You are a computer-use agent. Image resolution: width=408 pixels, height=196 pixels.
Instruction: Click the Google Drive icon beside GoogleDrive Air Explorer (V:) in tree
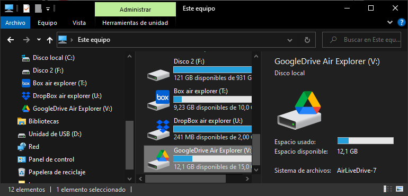click(26, 109)
